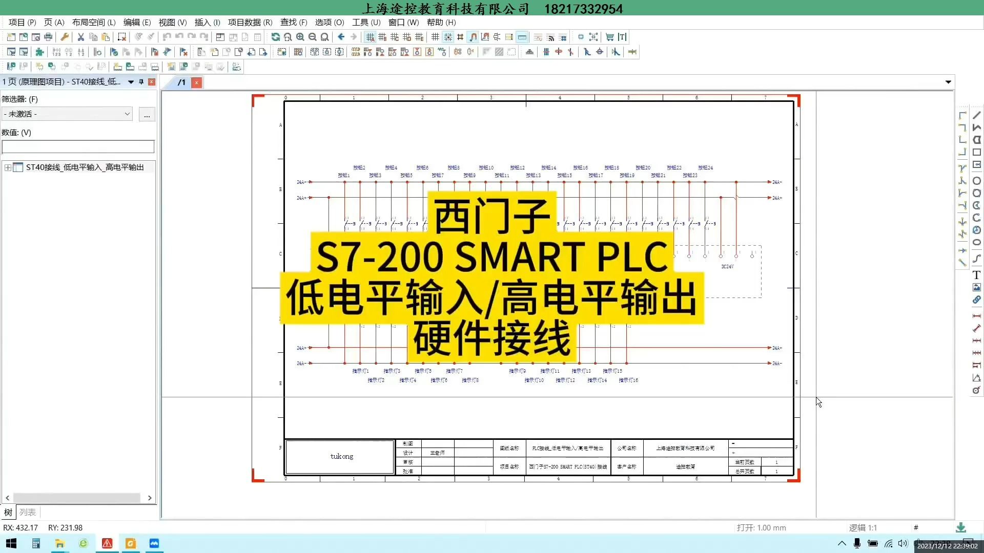
Task: Select the Circle drawing tool
Action: (977, 181)
